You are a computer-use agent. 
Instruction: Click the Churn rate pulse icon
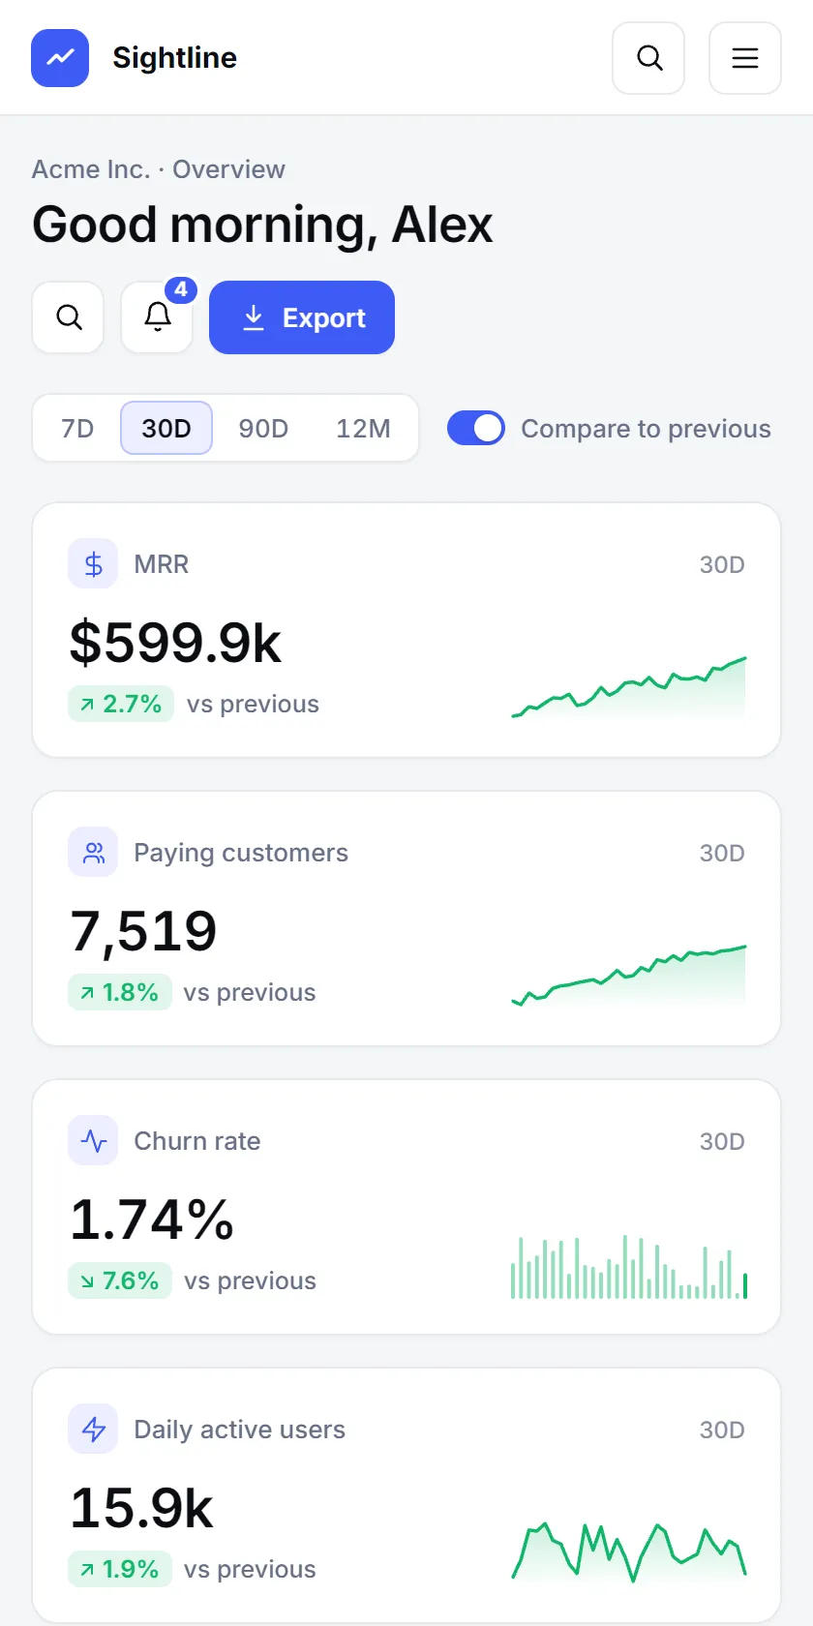pyautogui.click(x=93, y=1141)
